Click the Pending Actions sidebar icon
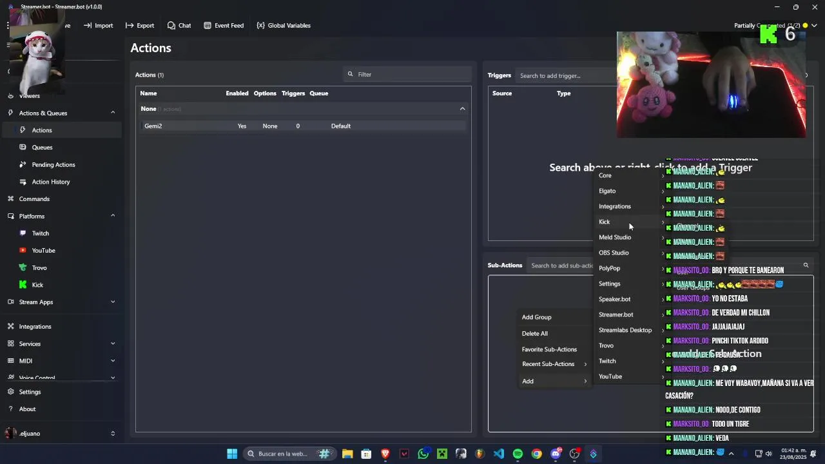 coord(23,164)
